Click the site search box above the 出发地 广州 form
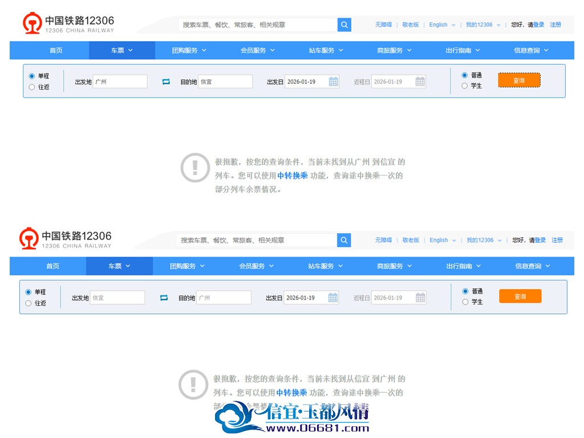584x438 pixels. coord(258,25)
